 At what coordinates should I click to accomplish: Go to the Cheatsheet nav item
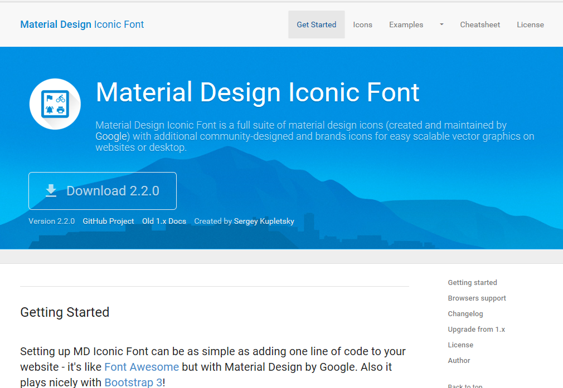(480, 24)
